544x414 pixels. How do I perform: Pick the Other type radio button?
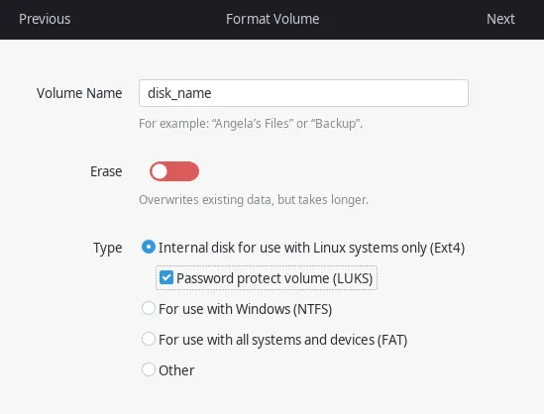click(x=149, y=369)
